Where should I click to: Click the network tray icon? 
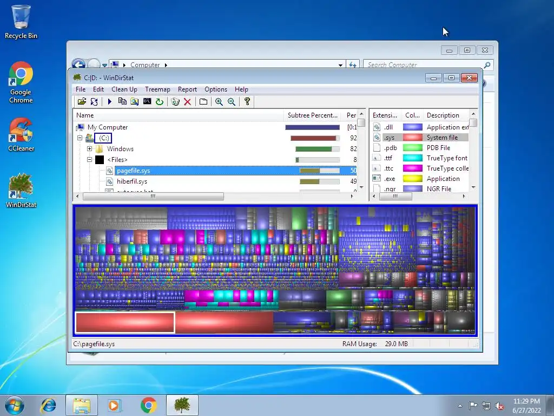(x=486, y=406)
